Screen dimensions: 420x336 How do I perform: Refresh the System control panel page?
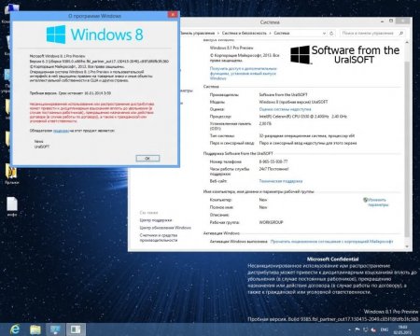tap(331, 34)
